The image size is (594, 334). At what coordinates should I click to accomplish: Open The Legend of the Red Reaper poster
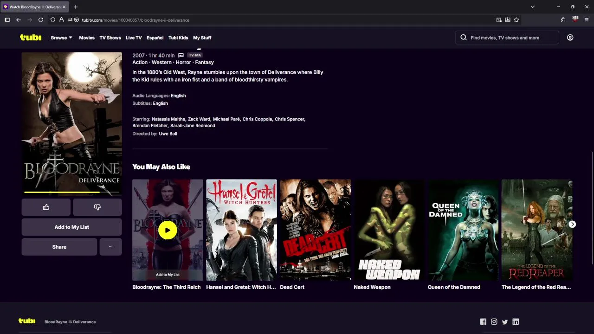coord(537,230)
